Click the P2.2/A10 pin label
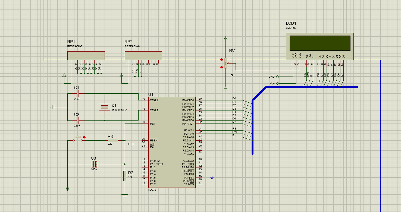The height and width of the screenshot is (212, 401). pos(188,137)
